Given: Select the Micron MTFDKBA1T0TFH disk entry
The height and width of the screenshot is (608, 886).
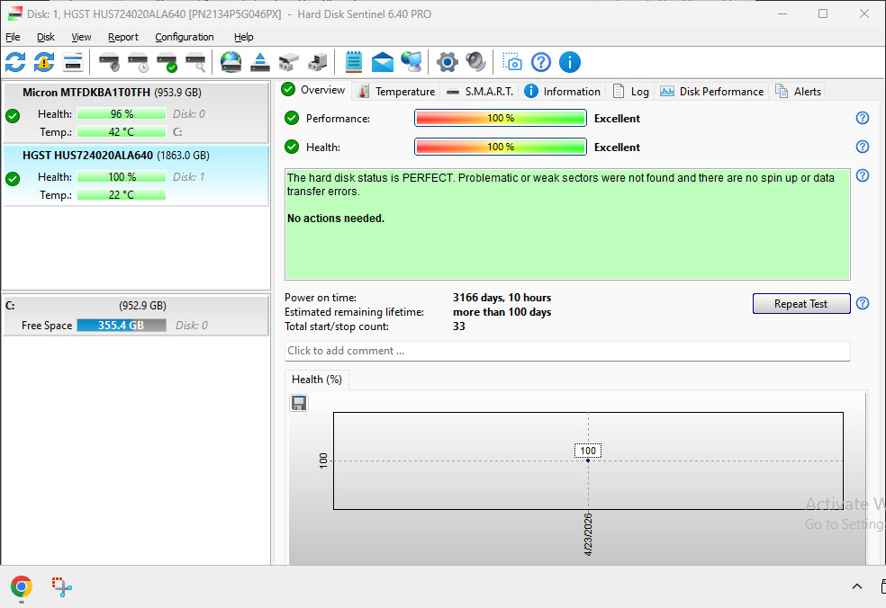Looking at the screenshot, I should pyautogui.click(x=136, y=112).
